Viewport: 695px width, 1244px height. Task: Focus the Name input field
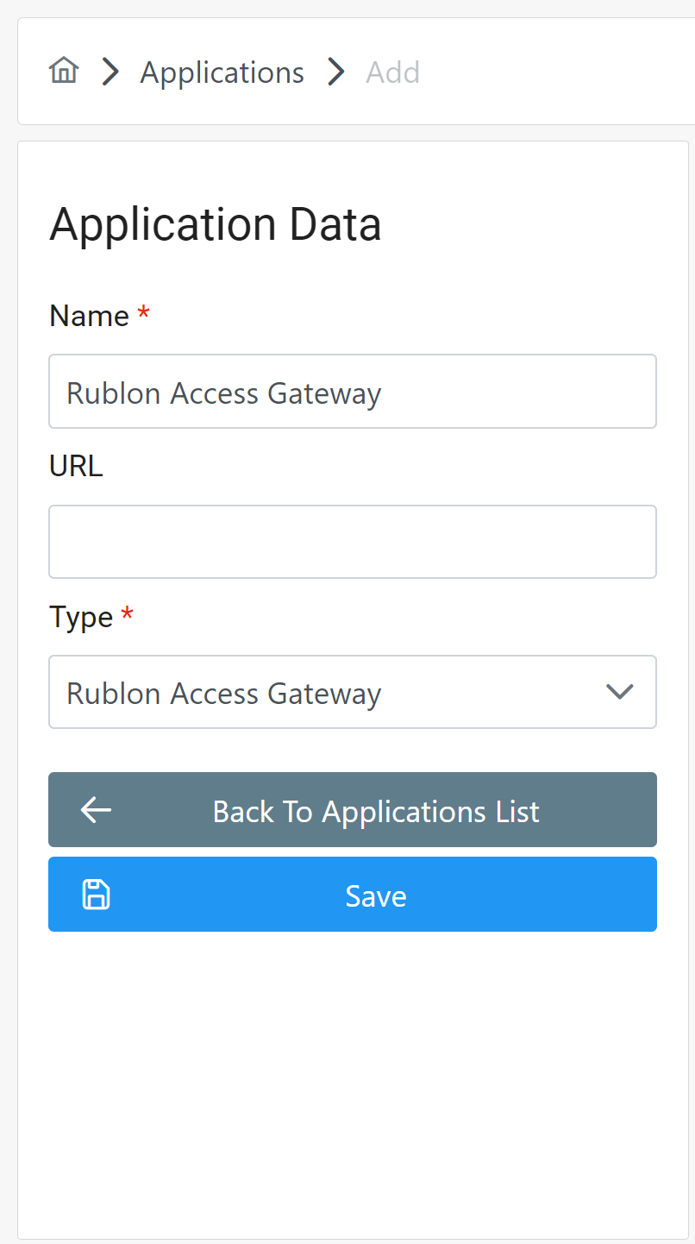point(352,392)
